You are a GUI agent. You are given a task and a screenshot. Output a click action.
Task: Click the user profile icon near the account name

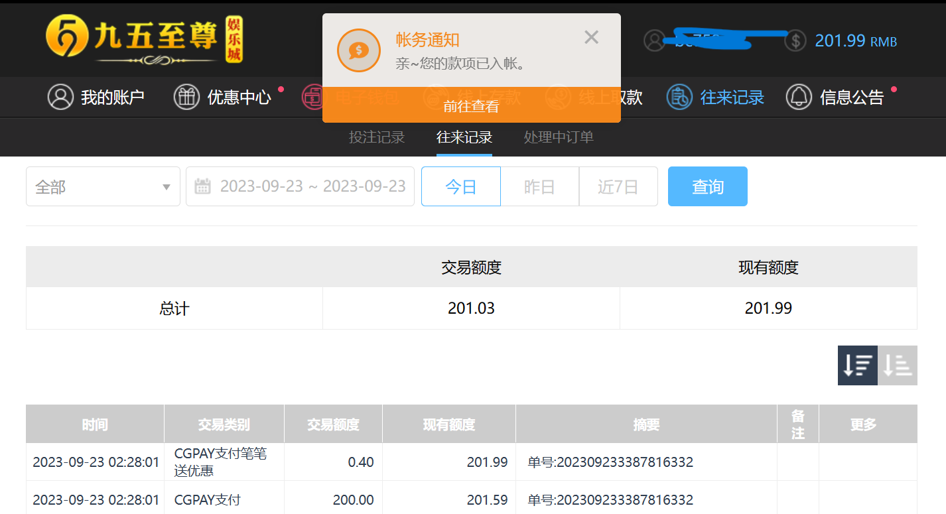(654, 41)
